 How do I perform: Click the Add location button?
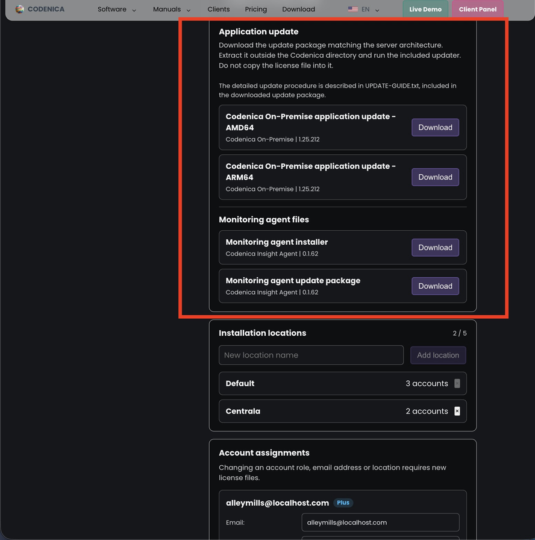(438, 355)
